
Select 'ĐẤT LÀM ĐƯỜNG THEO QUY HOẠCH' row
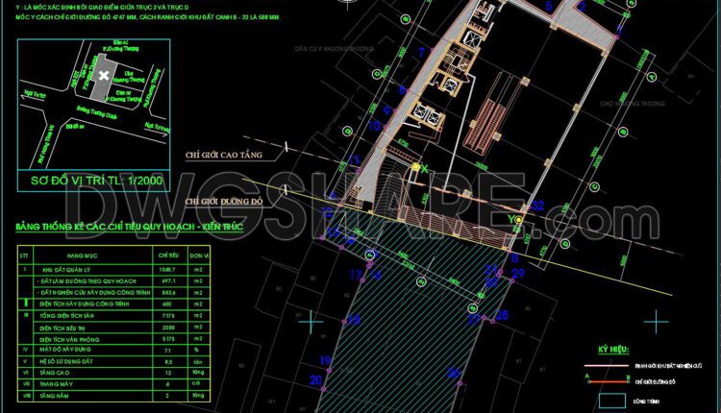tap(114, 281)
